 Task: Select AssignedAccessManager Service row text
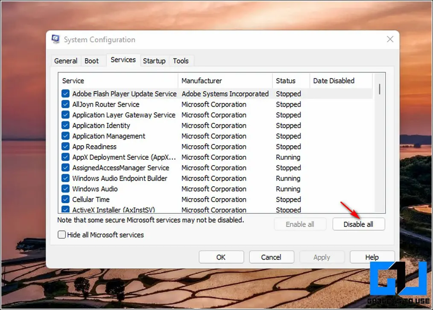[x=121, y=167]
